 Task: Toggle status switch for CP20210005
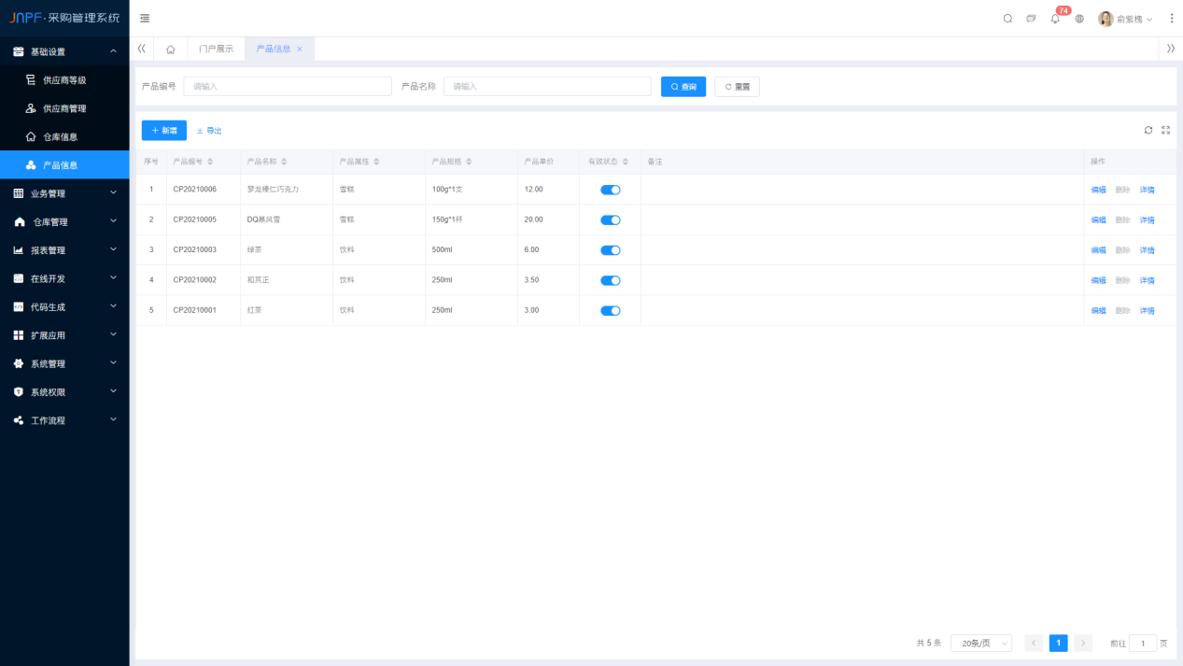[611, 220]
